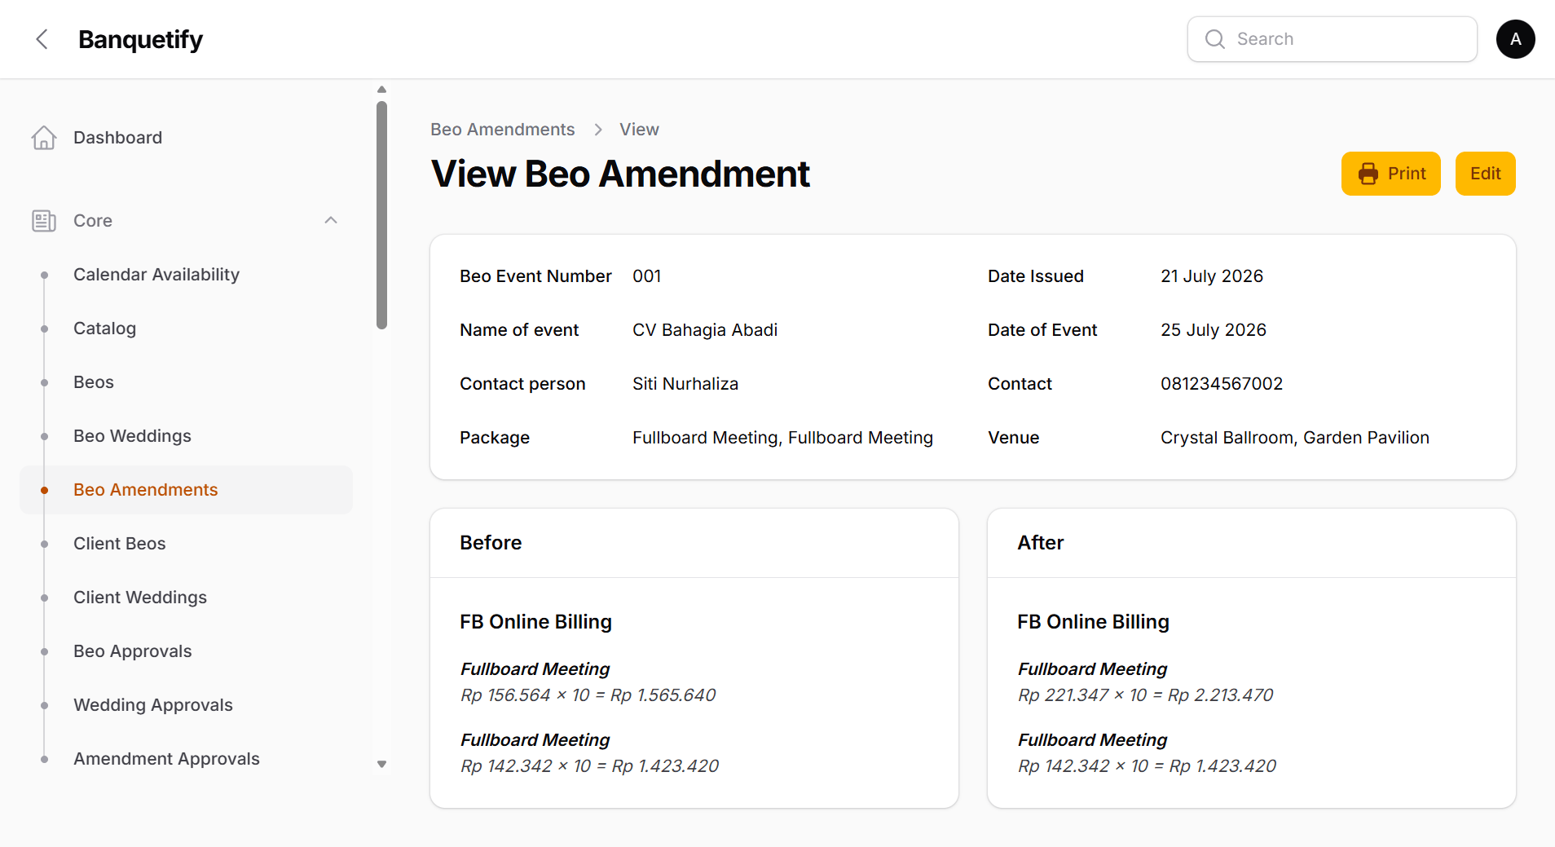This screenshot has height=847, width=1555.
Task: Open the Dashboard home icon
Action: click(x=44, y=138)
